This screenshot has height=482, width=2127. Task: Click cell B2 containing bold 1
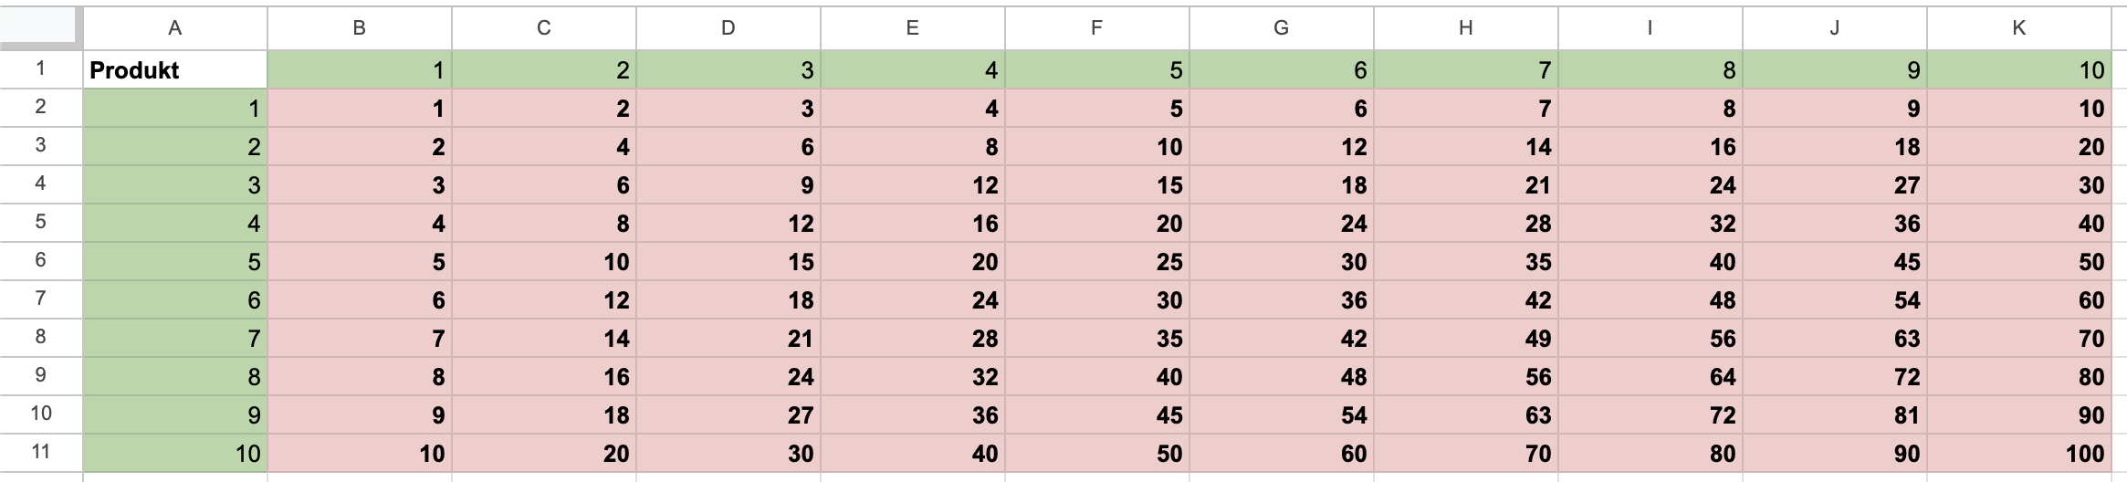click(x=359, y=109)
